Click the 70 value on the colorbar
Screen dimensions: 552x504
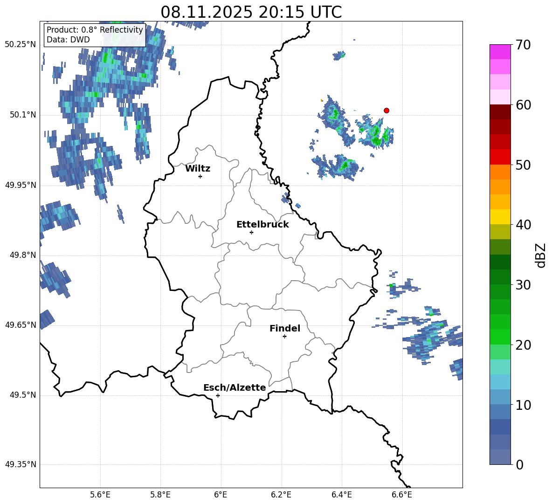(x=523, y=45)
